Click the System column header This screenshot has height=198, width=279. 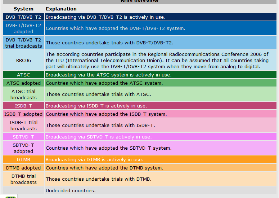click(x=23, y=9)
